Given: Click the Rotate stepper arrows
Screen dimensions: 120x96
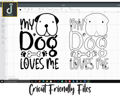Looking at the screenshot, I should click(66, 10).
